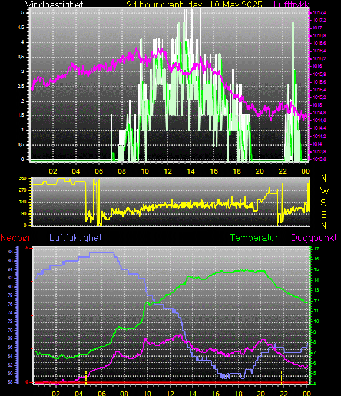Click the 10 hour label under the wind graph
Image resolution: width=341 pixels, height=396 pixels.
coord(145,171)
